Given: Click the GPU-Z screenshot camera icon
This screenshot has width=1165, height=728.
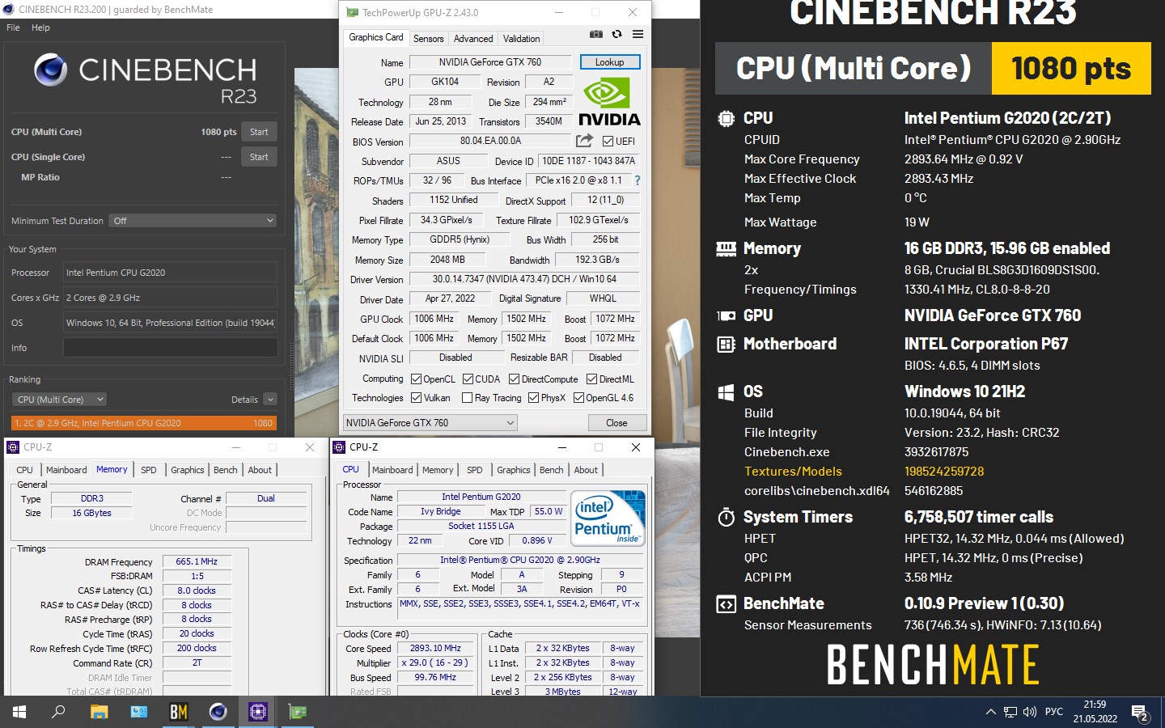Looking at the screenshot, I should (x=595, y=34).
